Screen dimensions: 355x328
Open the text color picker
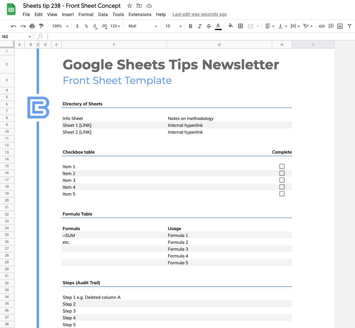point(218,26)
